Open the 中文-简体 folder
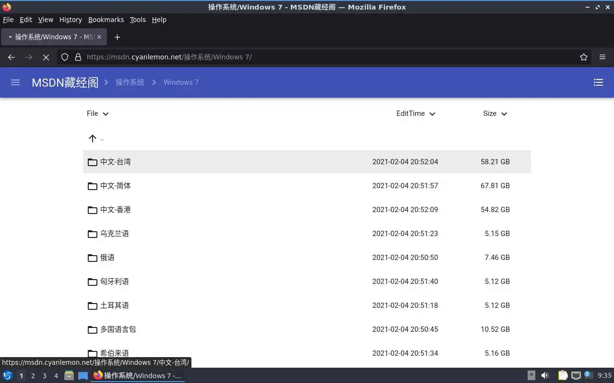 click(x=307, y=186)
